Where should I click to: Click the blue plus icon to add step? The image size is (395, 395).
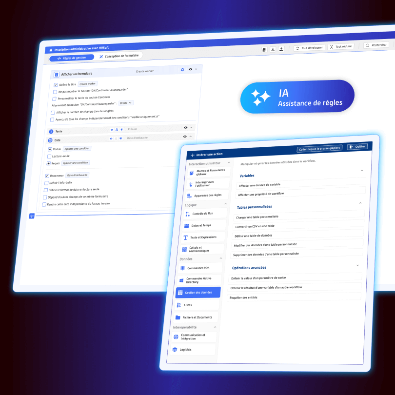32,216
